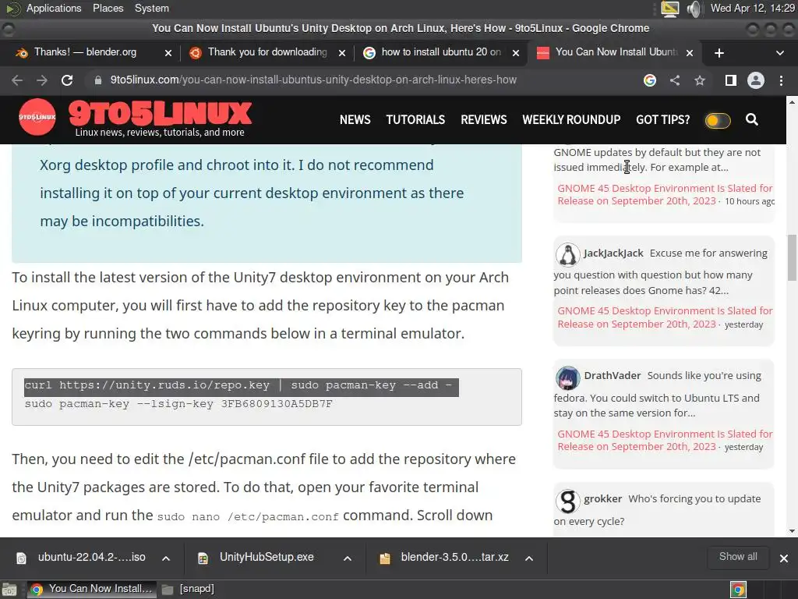The width and height of the screenshot is (798, 599).
Task: Click the lock icon in address bar
Action: [97, 80]
